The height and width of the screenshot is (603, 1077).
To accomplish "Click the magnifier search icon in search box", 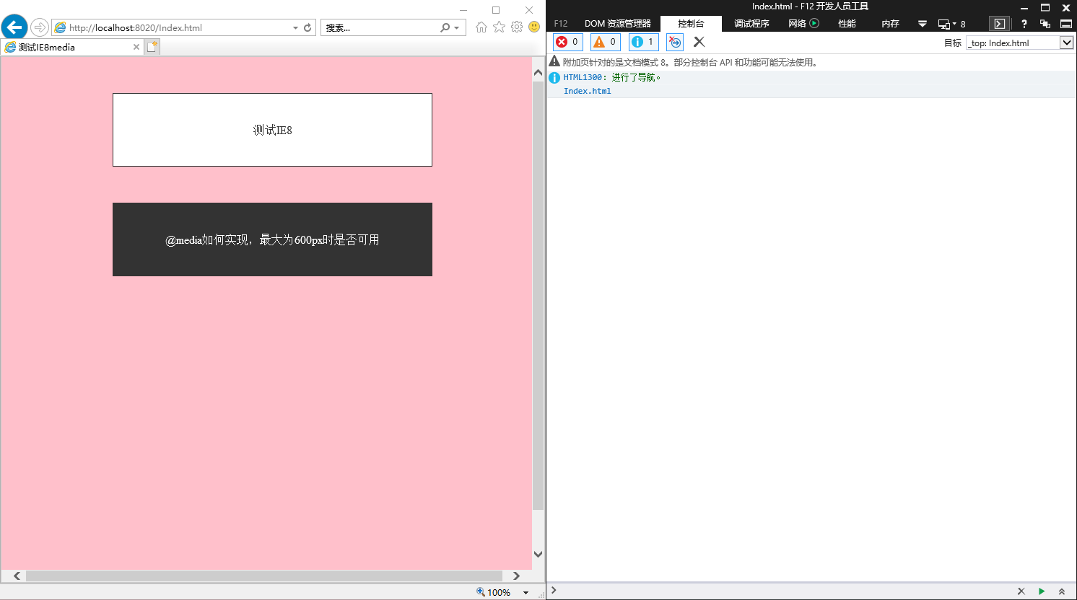I will point(445,27).
